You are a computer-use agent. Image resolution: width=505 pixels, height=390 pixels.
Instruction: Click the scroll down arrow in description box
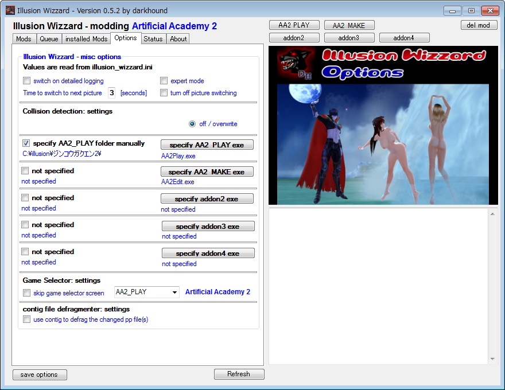pyautogui.click(x=492, y=359)
